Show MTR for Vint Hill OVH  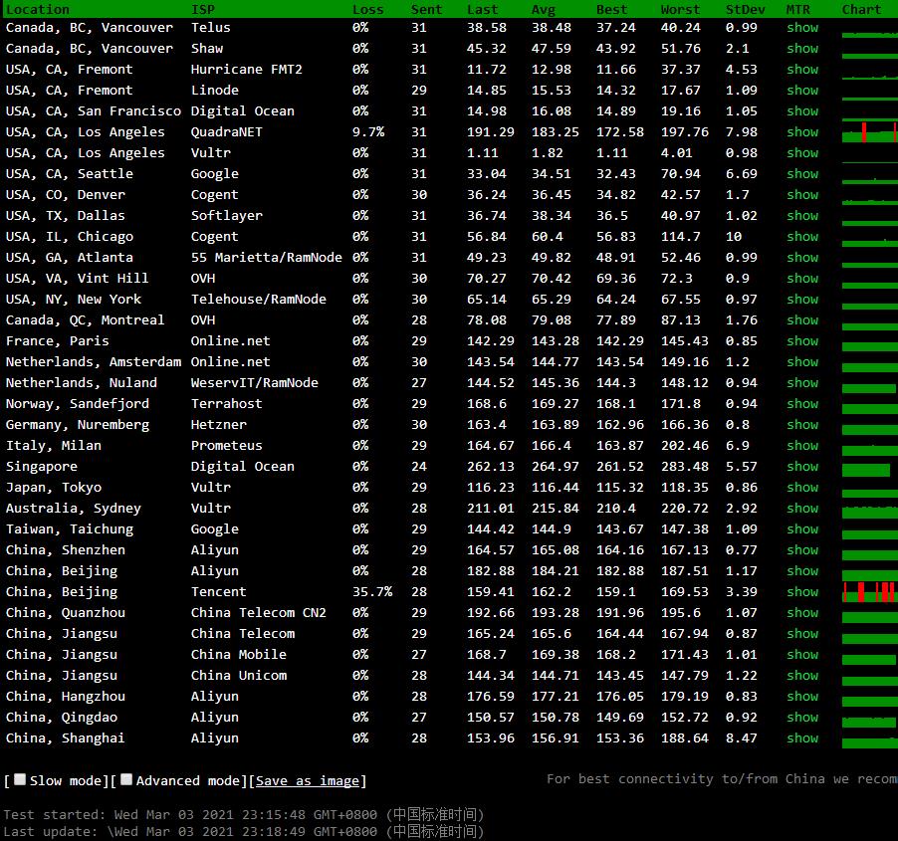click(802, 279)
